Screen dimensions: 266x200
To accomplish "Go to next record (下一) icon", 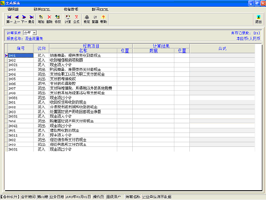I will point(24,19).
